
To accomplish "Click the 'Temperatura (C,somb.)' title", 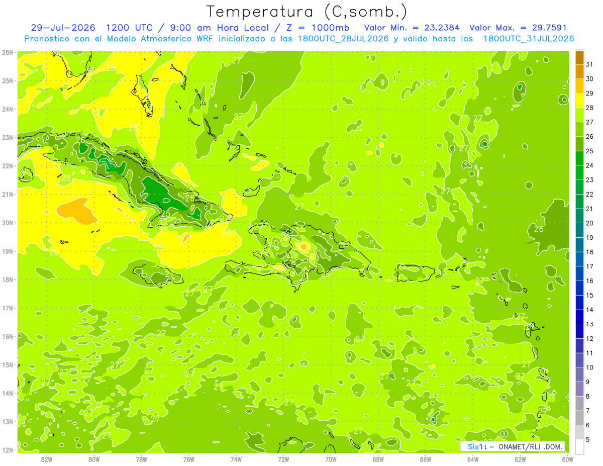I will click(x=307, y=11).
